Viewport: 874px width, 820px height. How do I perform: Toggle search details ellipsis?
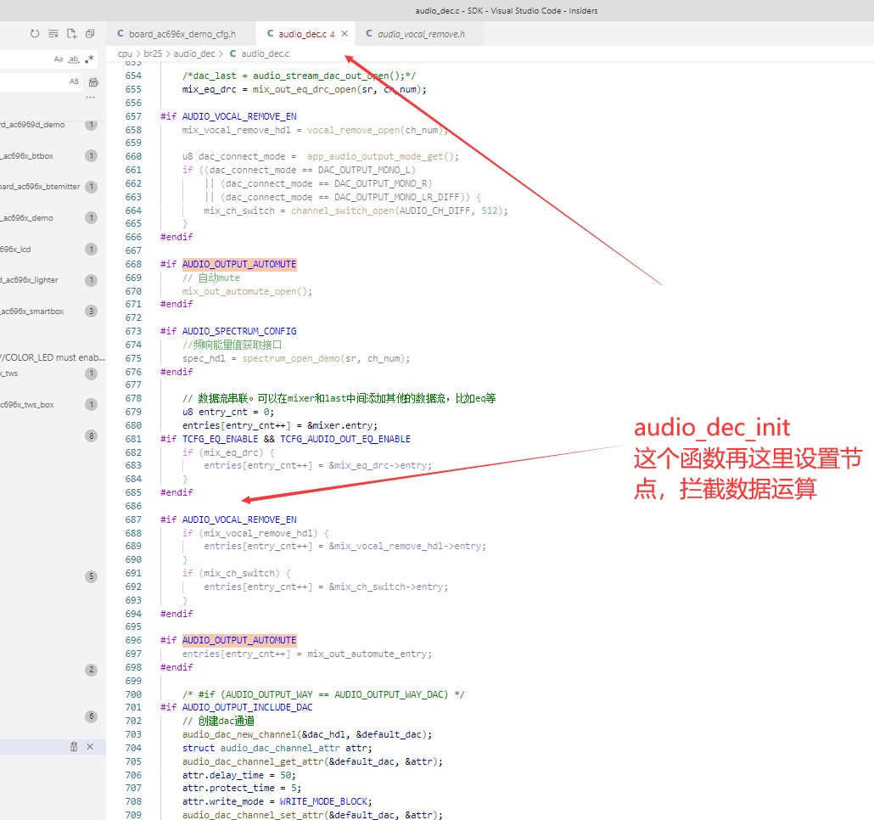point(90,98)
